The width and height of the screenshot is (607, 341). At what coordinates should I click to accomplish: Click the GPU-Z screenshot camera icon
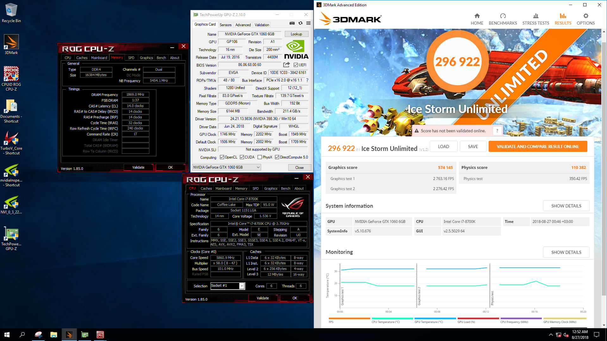click(292, 23)
